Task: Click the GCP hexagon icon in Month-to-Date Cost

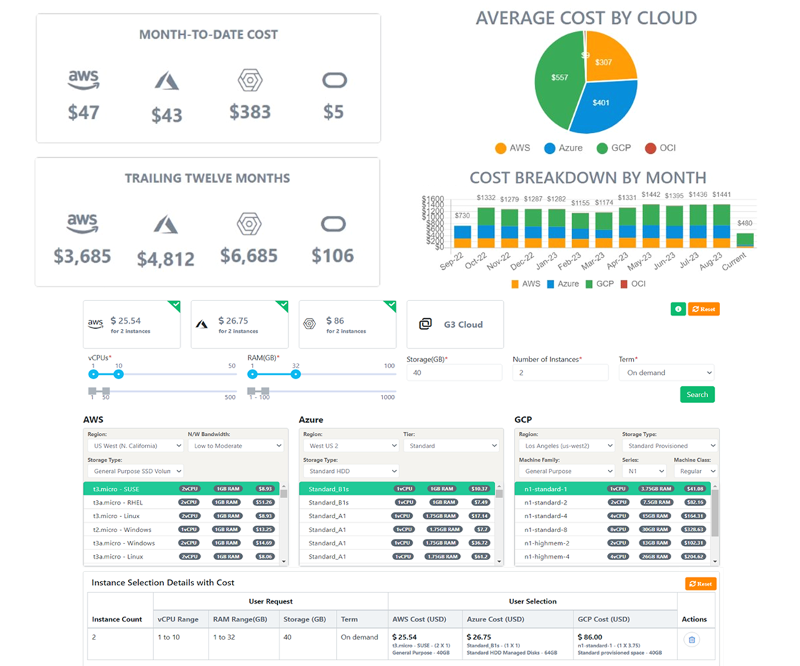Action: (x=250, y=81)
